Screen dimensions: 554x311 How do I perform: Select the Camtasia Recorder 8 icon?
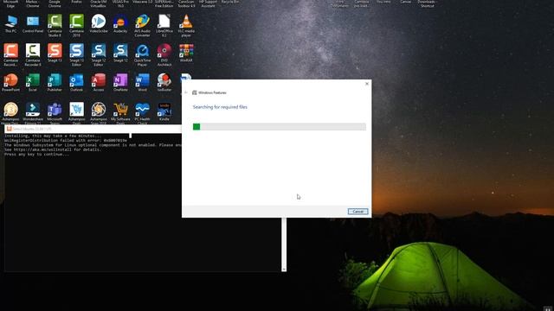click(33, 54)
